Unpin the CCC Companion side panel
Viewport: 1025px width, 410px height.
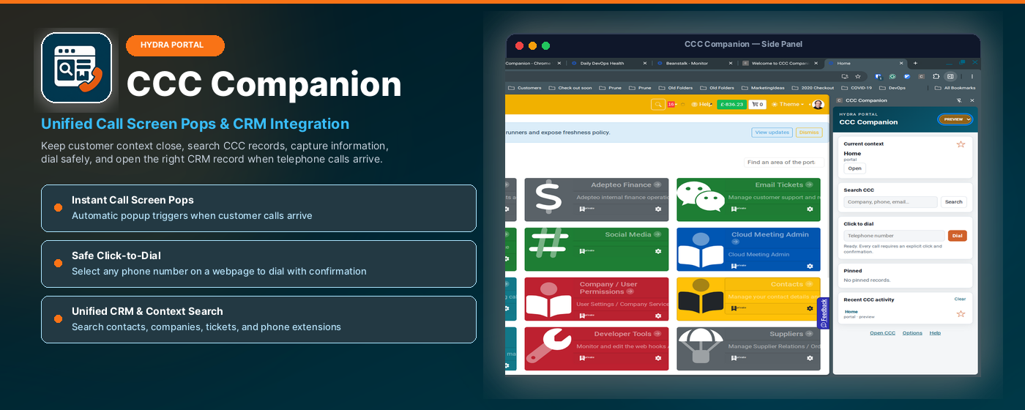(959, 100)
